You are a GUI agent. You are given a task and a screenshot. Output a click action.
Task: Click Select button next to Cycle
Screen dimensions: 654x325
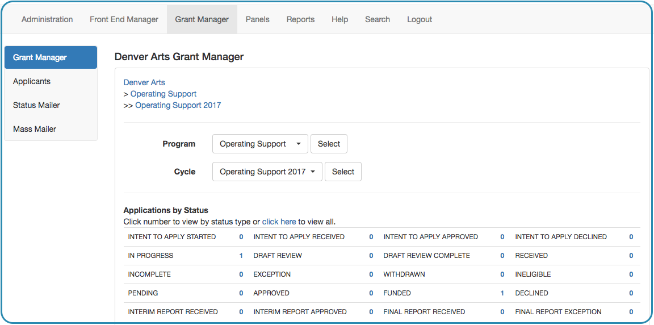[343, 172]
